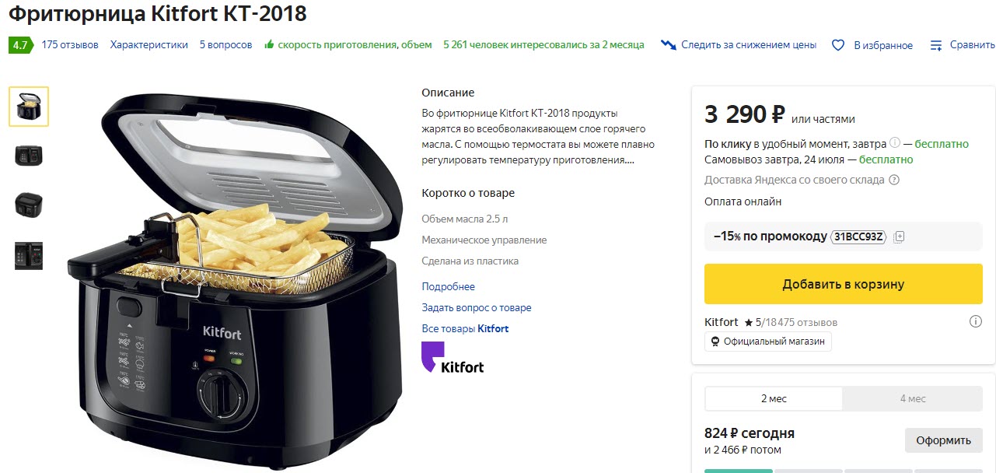
Task: Open help icon next to Yandex delivery
Action: click(894, 180)
